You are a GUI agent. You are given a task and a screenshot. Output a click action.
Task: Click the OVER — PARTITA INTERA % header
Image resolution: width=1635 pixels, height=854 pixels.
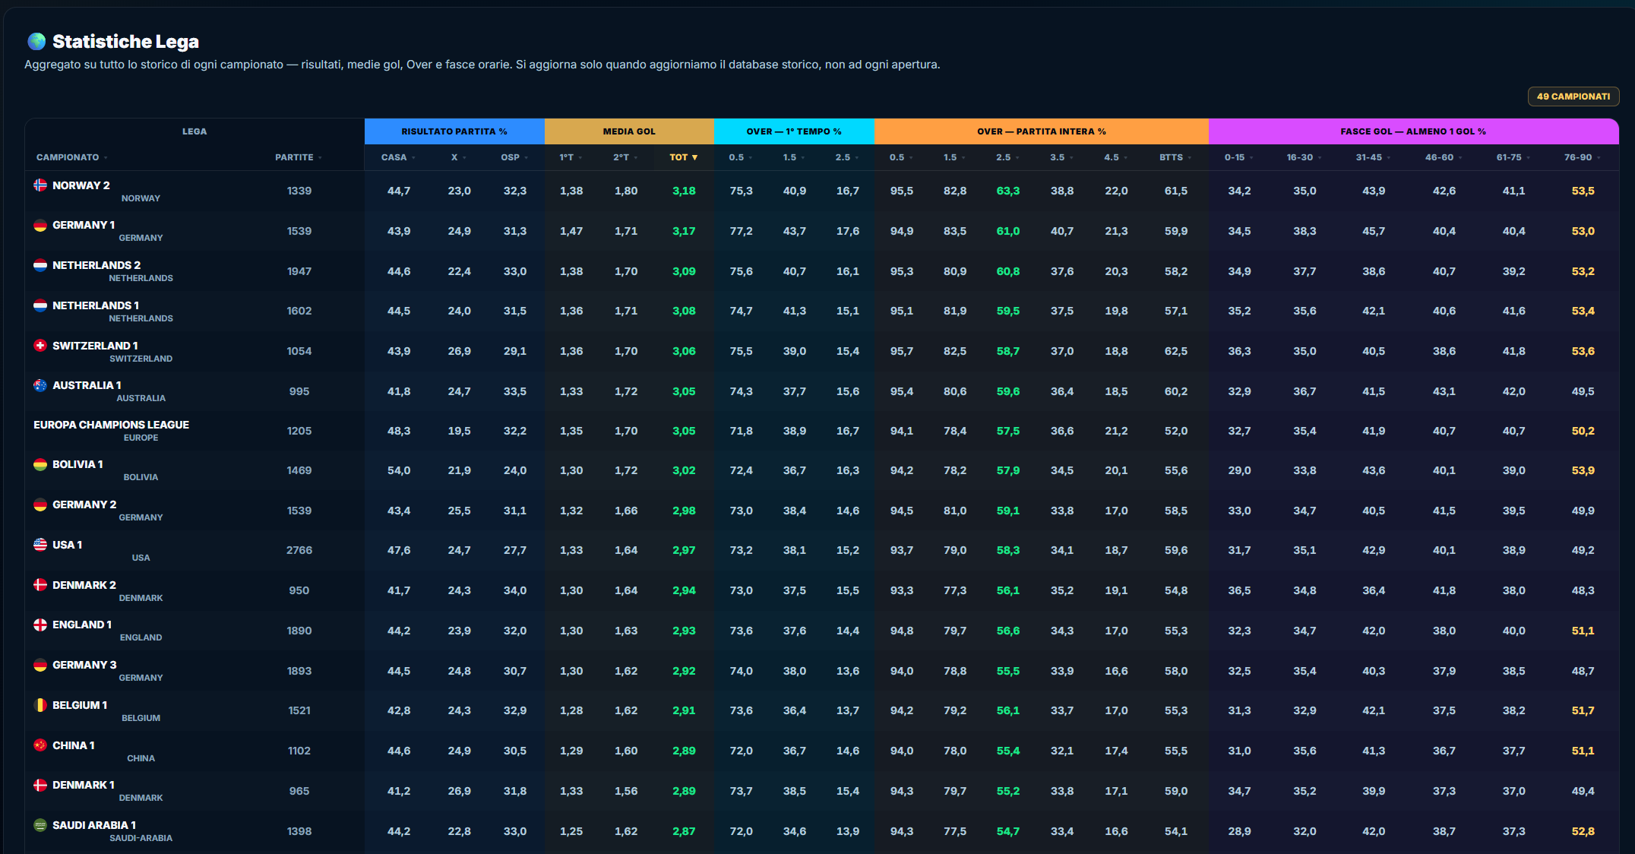coord(1042,131)
